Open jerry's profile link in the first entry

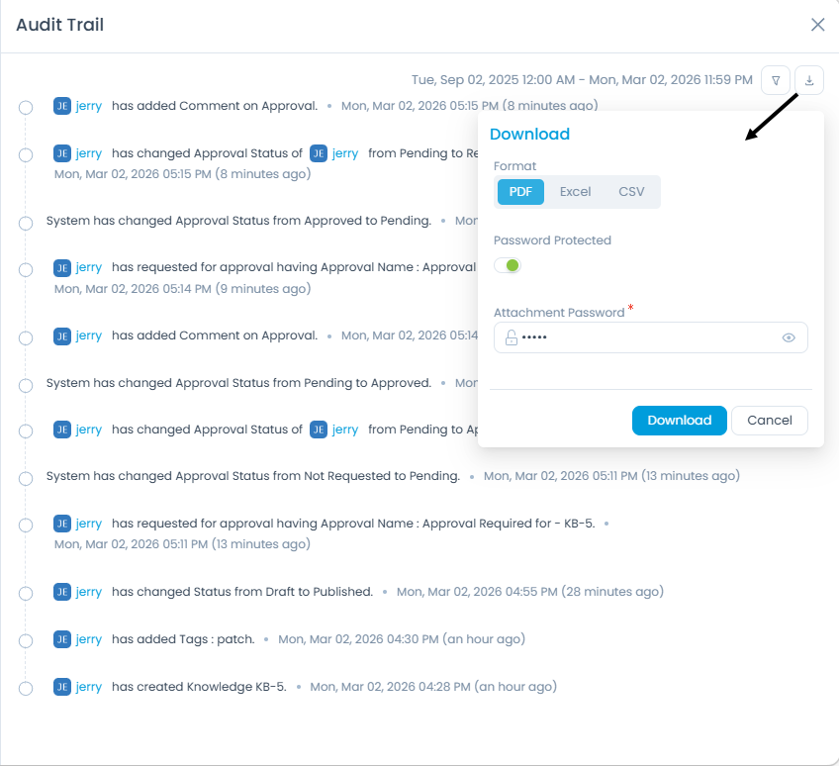(90, 106)
